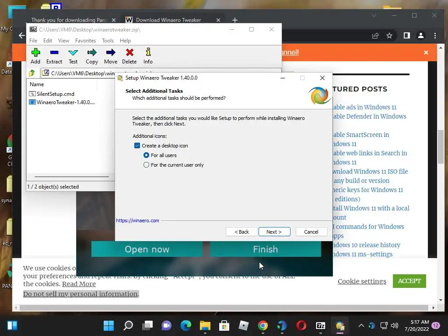Screen dimensions: 448x336
Task: Open Microsoft Edge from taskbar
Action: (x=186, y=325)
